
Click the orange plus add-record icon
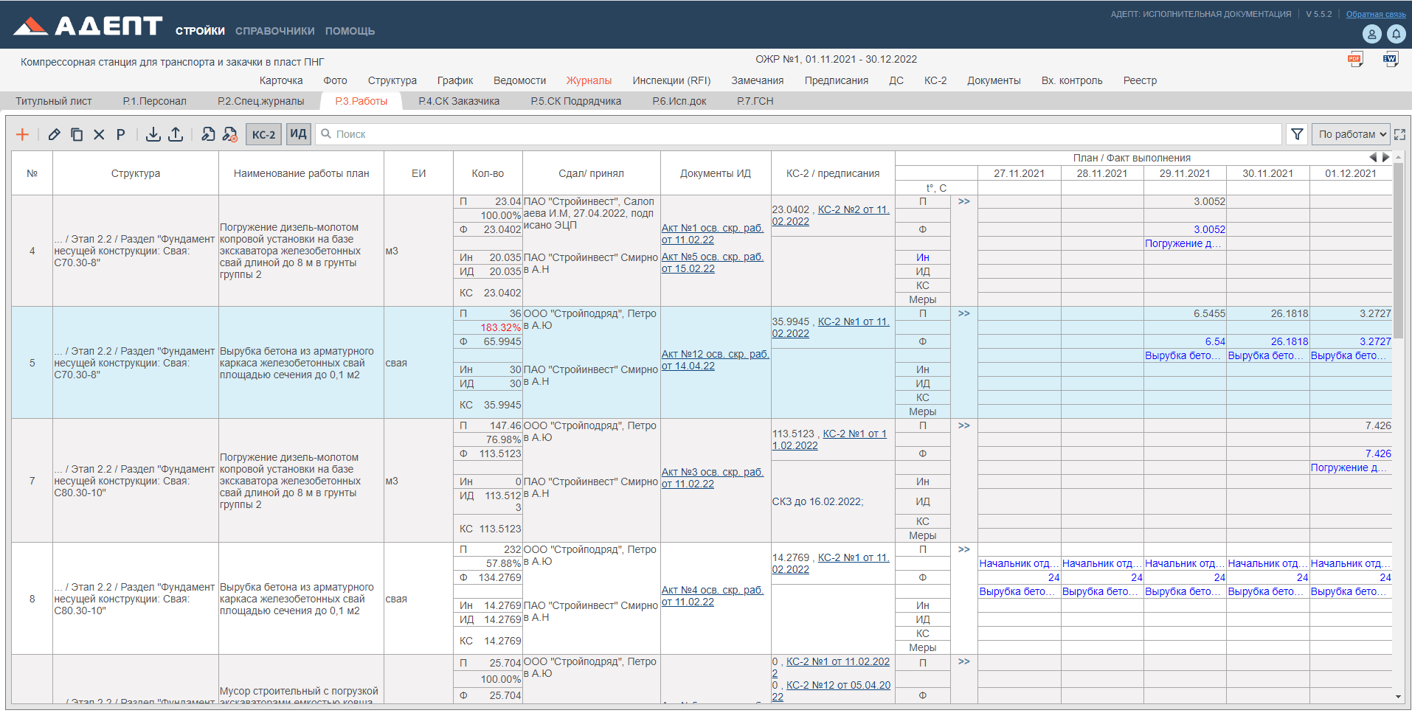click(22, 134)
